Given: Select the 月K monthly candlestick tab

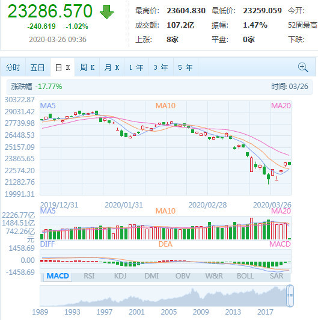Looking at the screenshot, I should [x=112, y=67].
